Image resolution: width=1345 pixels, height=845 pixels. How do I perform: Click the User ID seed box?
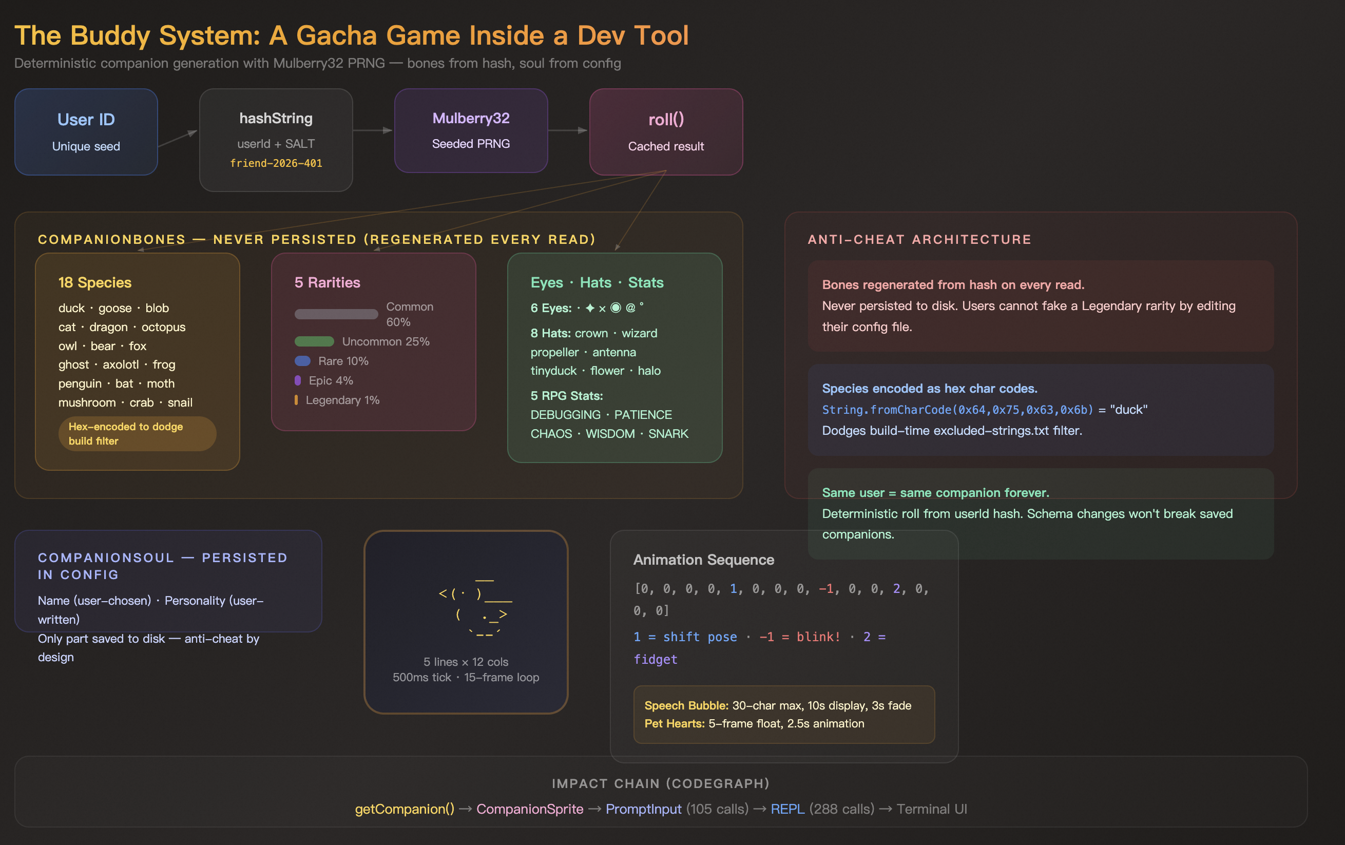click(x=86, y=132)
